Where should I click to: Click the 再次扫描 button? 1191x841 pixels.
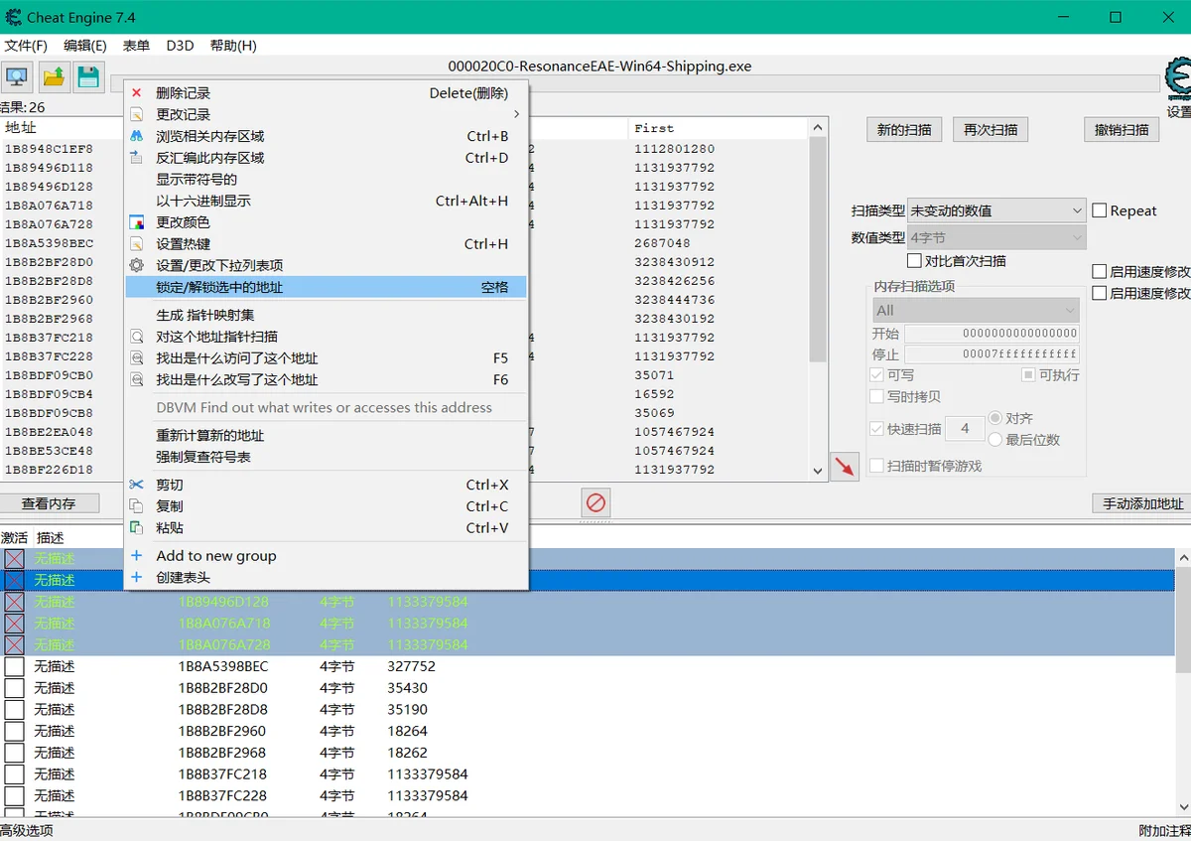pyautogui.click(x=991, y=130)
